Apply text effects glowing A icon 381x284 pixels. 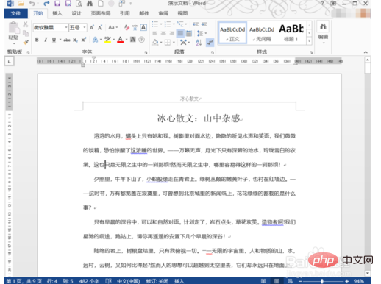click(95, 40)
